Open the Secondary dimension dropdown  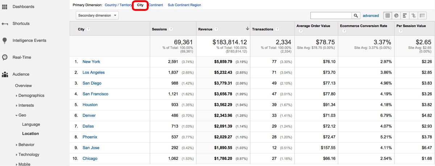[98, 16]
